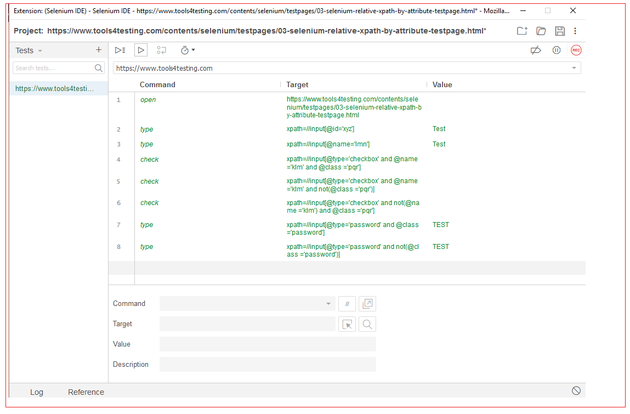This screenshot has height=414, width=630.
Task: Click the Target input field
Action: (247, 324)
